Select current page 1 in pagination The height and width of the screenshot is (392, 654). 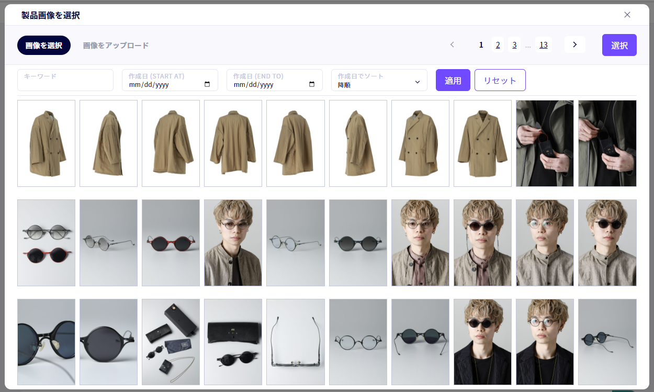481,44
